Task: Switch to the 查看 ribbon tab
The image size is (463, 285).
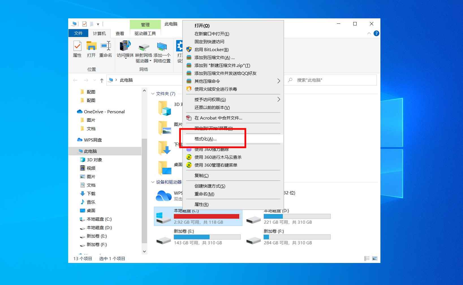Action: pyautogui.click(x=120, y=33)
